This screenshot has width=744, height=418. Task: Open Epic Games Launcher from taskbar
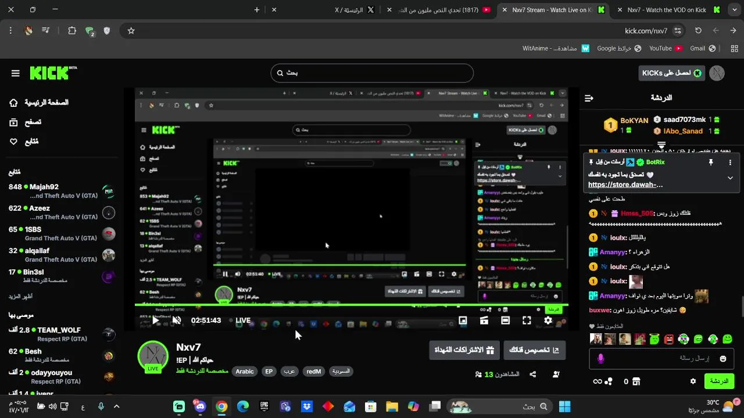(x=264, y=406)
